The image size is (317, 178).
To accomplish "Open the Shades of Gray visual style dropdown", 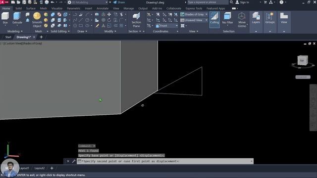I will 194,14.
